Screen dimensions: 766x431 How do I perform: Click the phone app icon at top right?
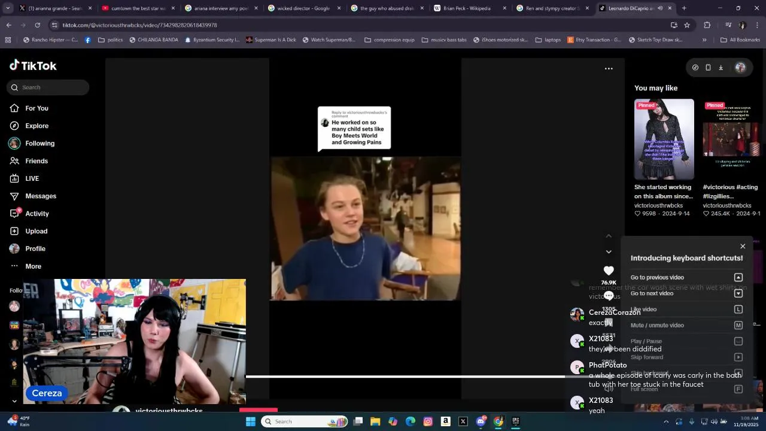coord(708,68)
